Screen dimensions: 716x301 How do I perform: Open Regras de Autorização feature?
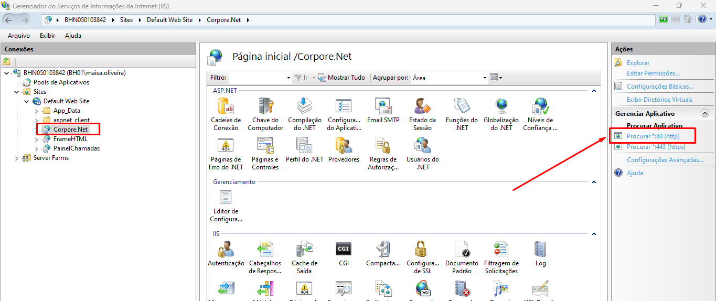point(383,154)
